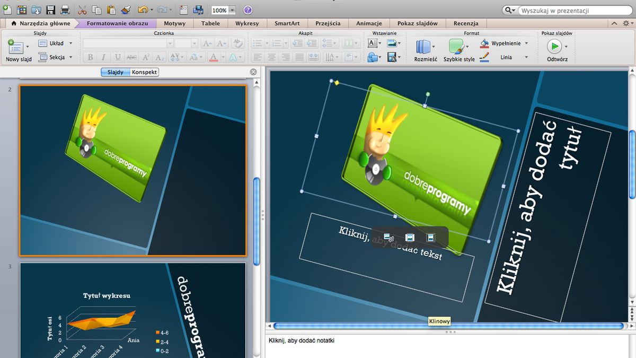This screenshot has height=358, width=636.
Task: Open the font name combo box
Action: tap(128, 43)
